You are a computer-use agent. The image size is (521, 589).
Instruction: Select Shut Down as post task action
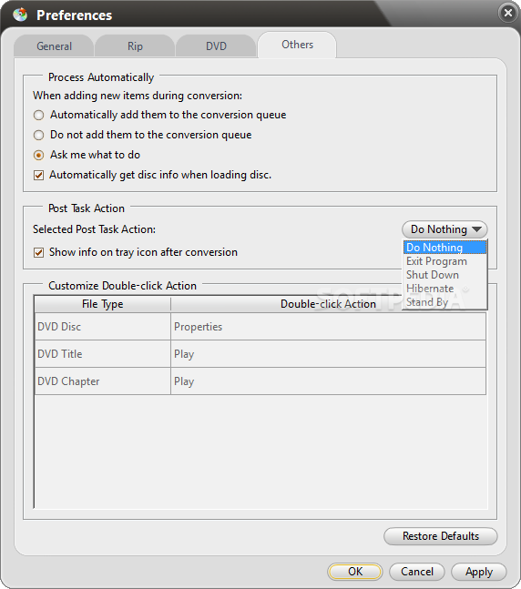point(444,275)
